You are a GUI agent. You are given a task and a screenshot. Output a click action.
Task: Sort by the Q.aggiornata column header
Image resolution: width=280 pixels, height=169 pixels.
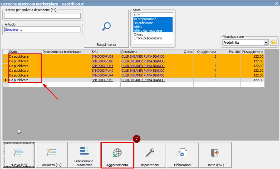tap(205, 52)
